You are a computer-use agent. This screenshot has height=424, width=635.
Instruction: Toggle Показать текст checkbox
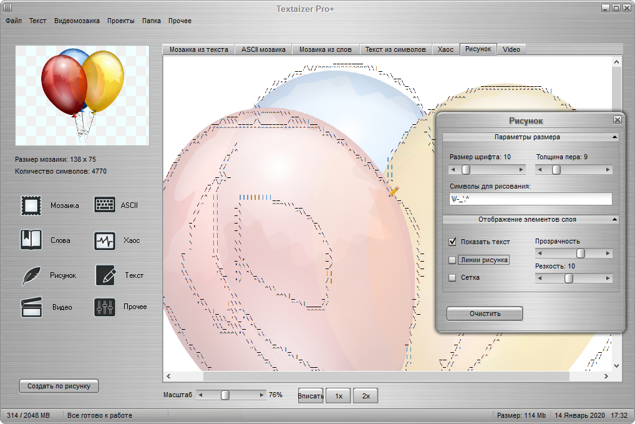[452, 242]
